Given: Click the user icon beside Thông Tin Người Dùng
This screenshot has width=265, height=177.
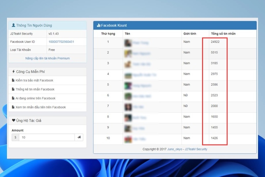Looking at the screenshot, I should 13,25.
